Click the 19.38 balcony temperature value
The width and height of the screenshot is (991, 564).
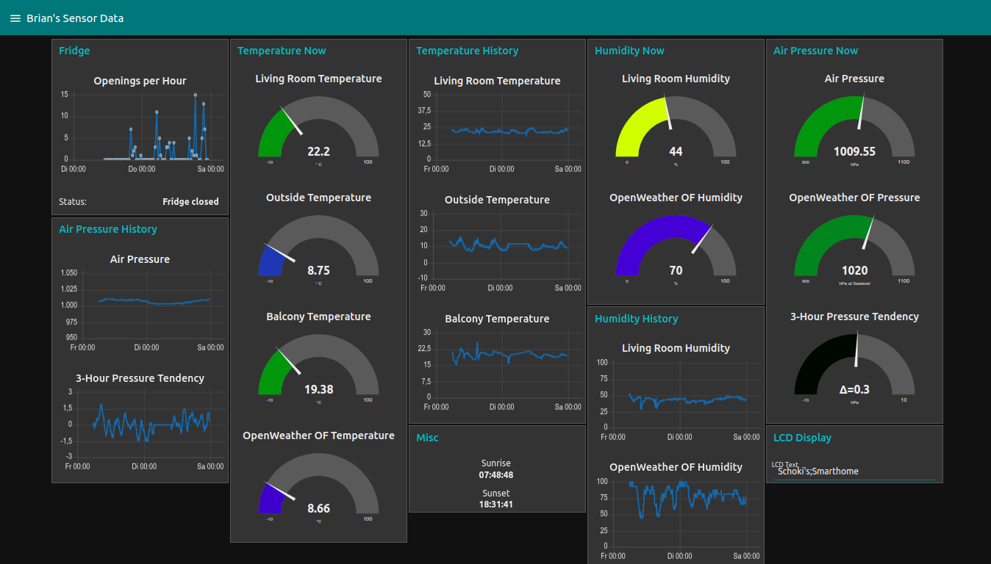pyautogui.click(x=318, y=389)
